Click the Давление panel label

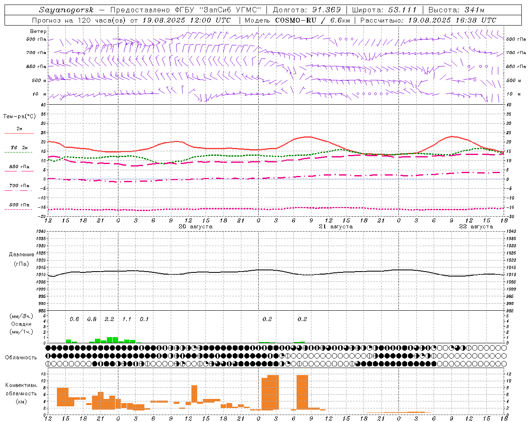[x=21, y=255]
